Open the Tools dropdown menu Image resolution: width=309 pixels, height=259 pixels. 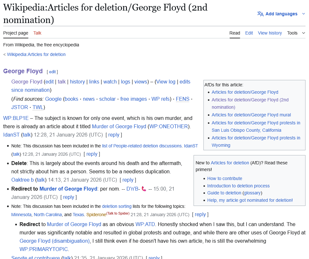click(296, 33)
